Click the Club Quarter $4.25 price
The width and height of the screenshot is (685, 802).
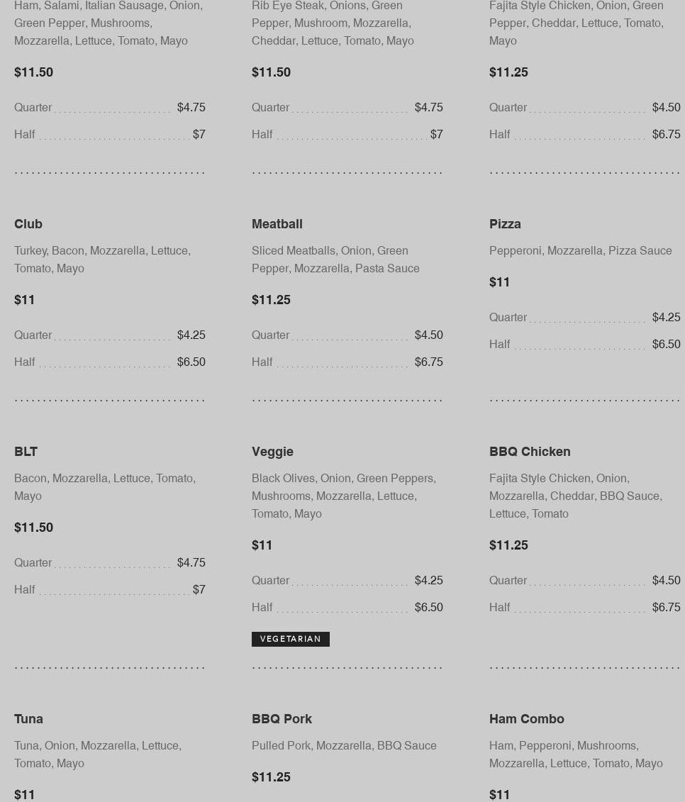tap(191, 335)
